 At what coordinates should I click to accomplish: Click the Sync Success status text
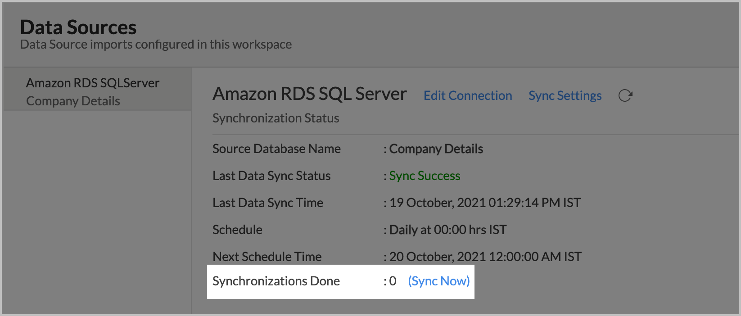click(425, 176)
